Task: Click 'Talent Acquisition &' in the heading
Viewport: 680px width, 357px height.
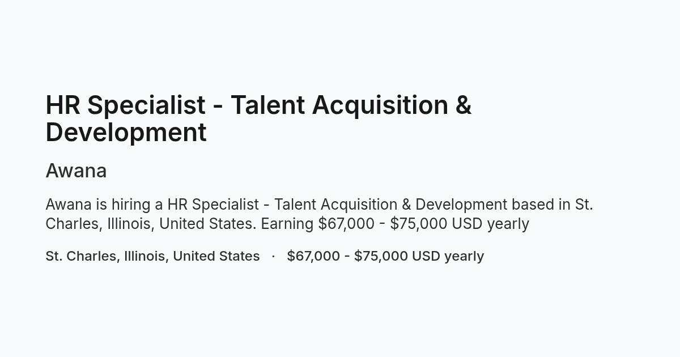Action: click(x=351, y=105)
